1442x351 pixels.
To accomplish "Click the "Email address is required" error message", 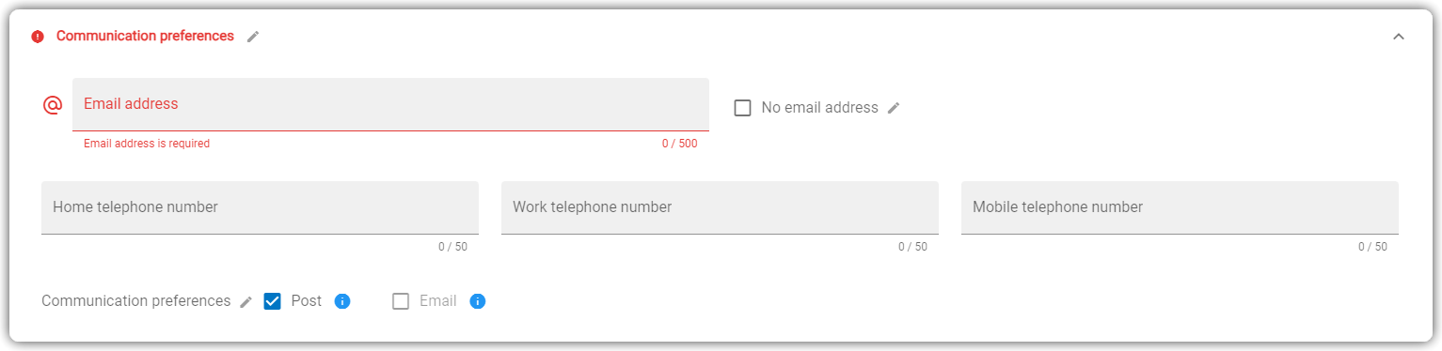I will [147, 144].
